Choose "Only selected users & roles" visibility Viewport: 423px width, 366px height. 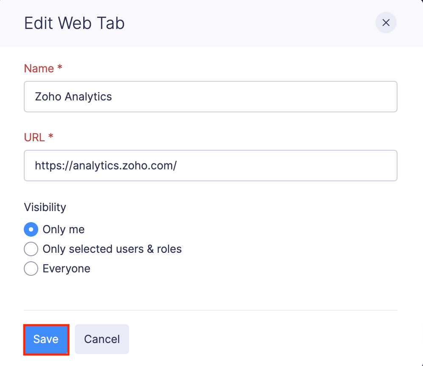31,249
